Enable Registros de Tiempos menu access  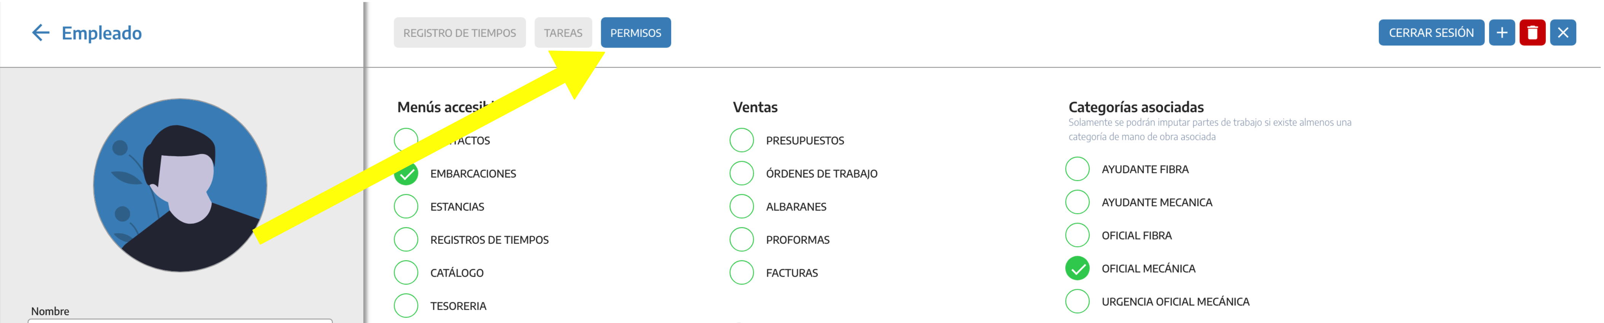406,240
